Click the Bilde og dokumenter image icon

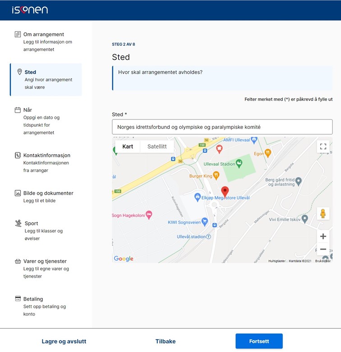point(18,193)
